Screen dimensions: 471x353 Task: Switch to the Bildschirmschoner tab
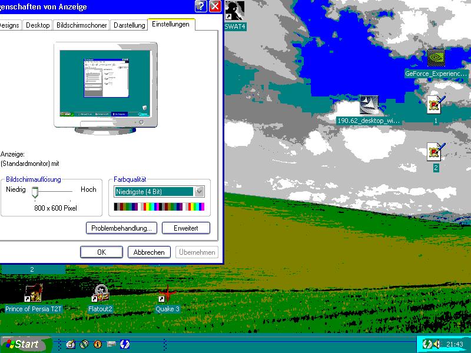[81, 25]
